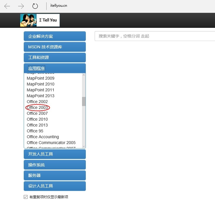
Task: Choose Office 2013 from the list
Action: tap(37, 125)
